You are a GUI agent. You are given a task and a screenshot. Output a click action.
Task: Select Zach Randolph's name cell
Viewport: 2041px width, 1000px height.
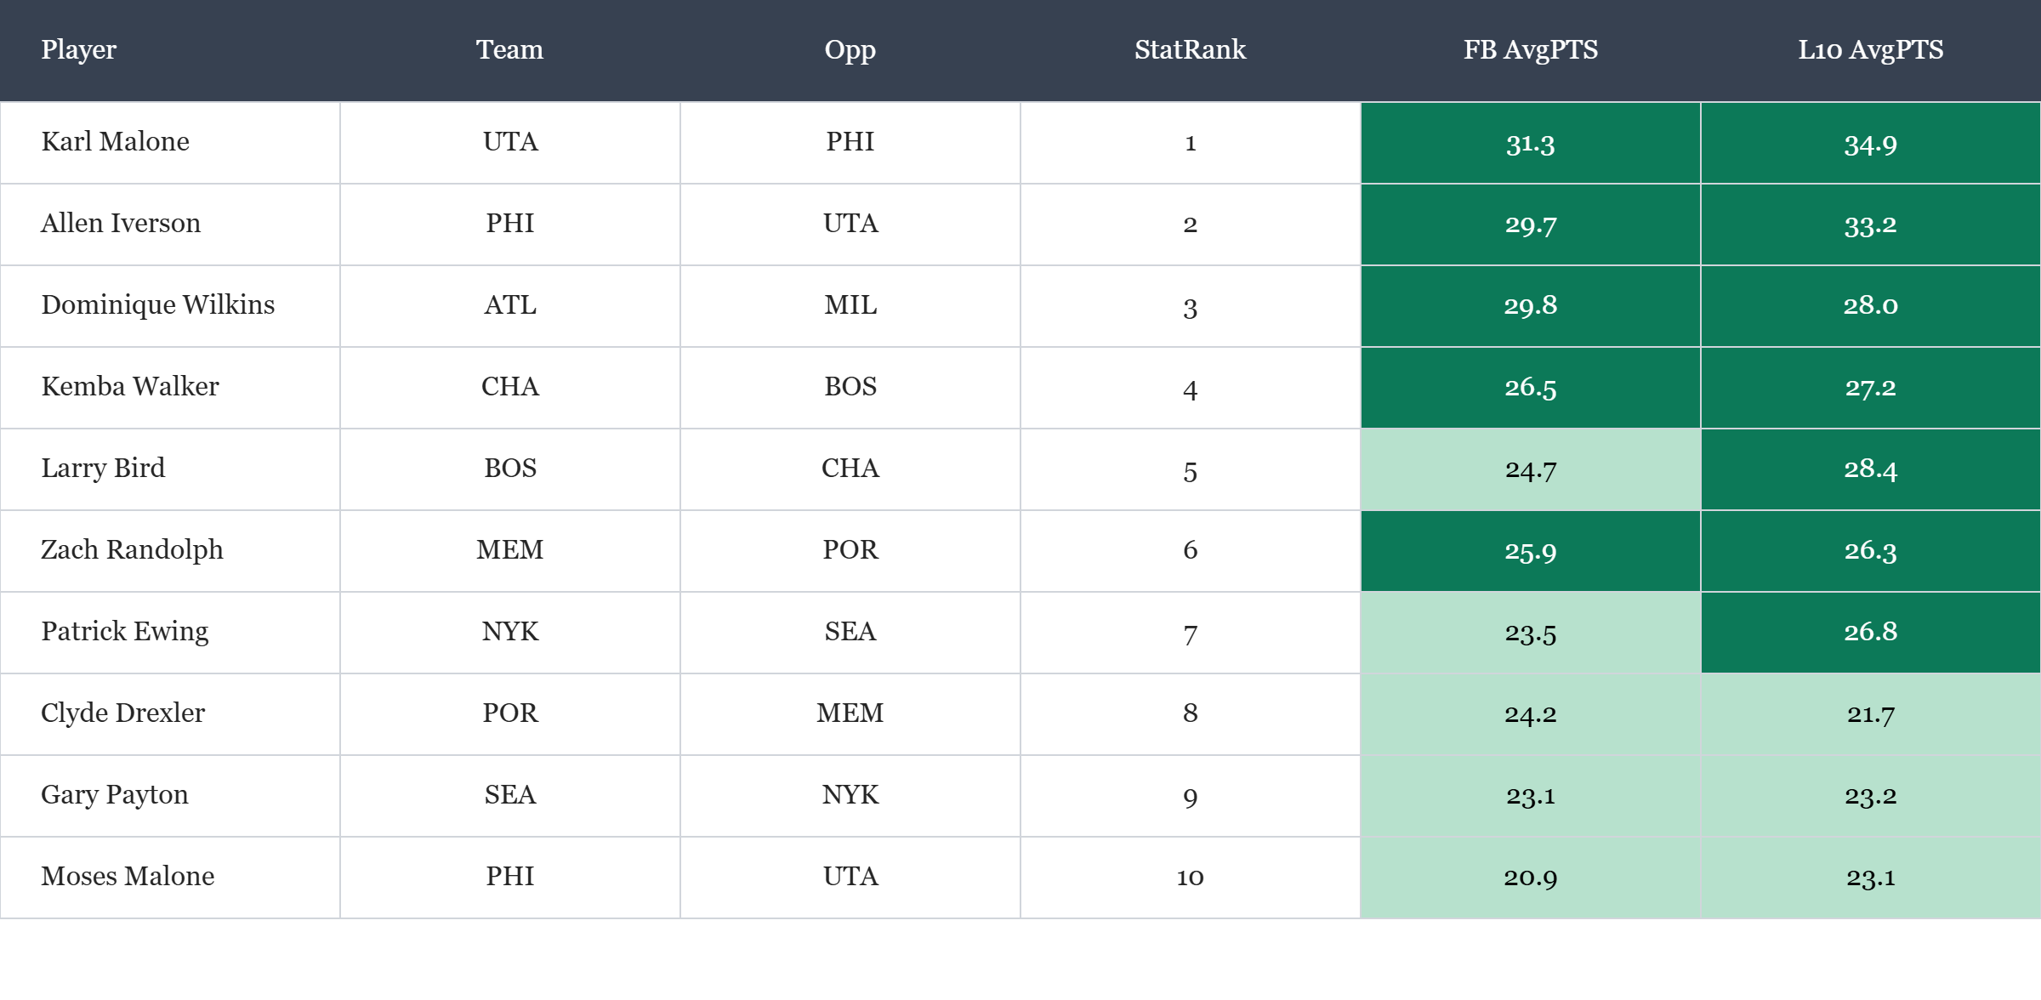132,550
